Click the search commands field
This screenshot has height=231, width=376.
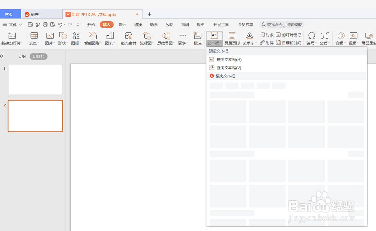(282, 25)
